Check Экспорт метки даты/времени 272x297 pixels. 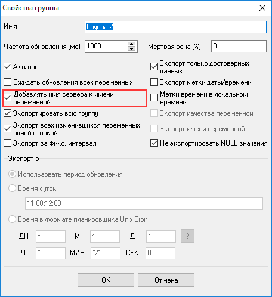coord(154,82)
